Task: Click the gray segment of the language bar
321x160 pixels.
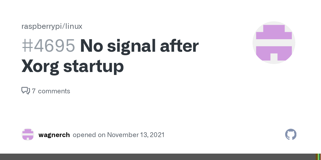Action: pos(158,157)
